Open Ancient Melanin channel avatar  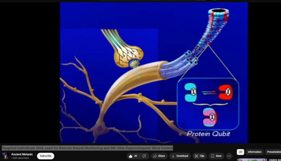(5, 156)
